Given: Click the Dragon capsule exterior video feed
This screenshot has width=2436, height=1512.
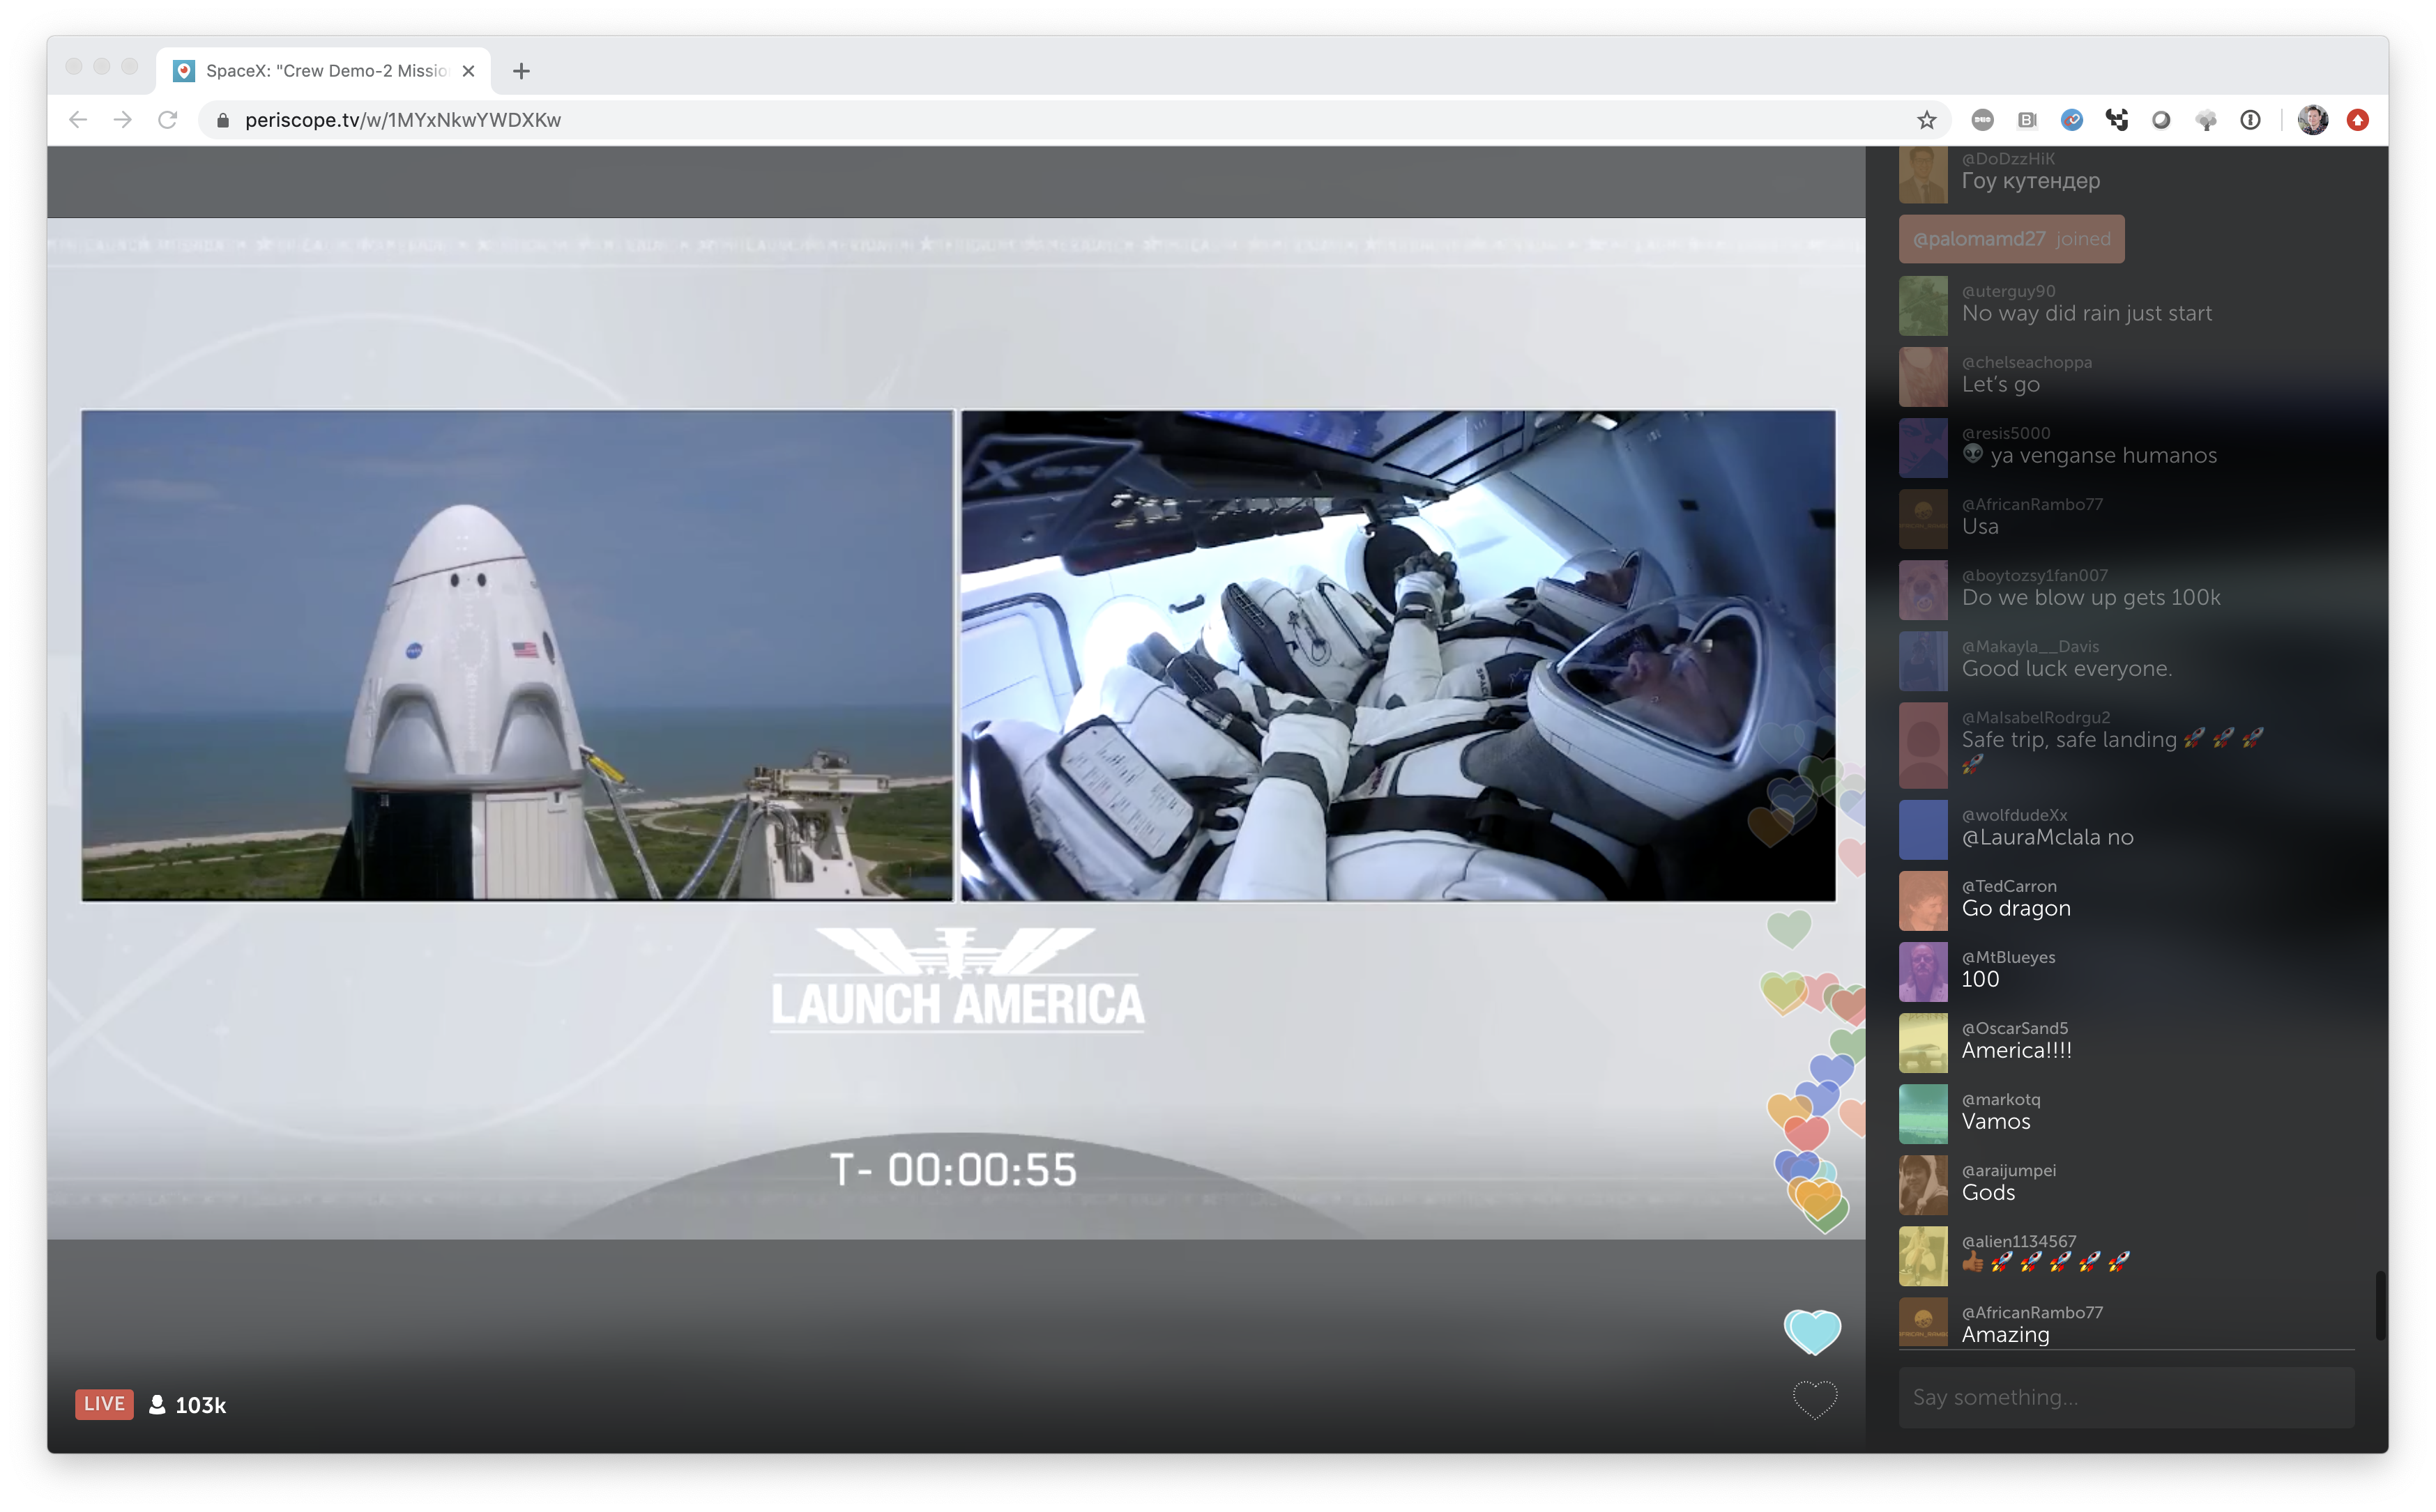Looking at the screenshot, I should (517, 655).
